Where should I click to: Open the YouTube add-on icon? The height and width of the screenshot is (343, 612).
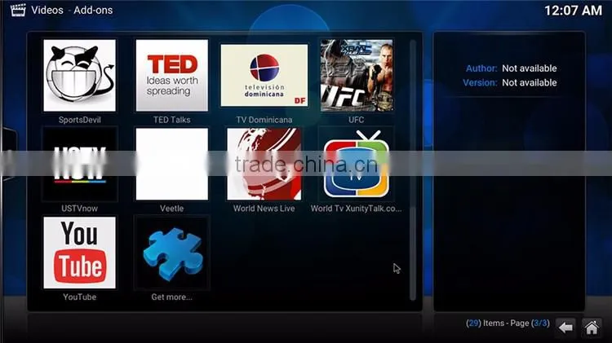[80, 253]
